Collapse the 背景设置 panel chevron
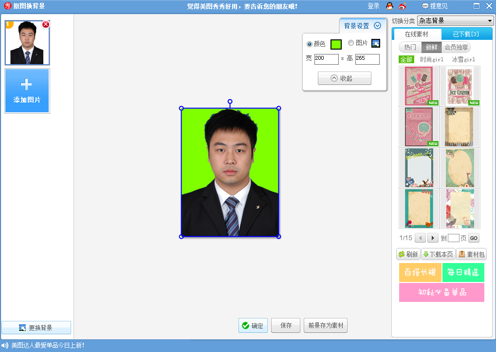This screenshot has height=352, width=496. pyautogui.click(x=377, y=26)
